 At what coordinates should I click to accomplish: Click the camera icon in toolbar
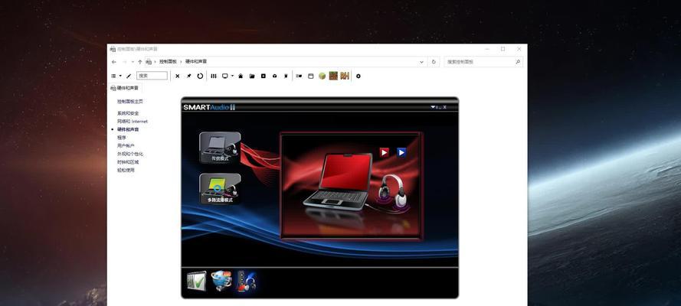tap(300, 76)
